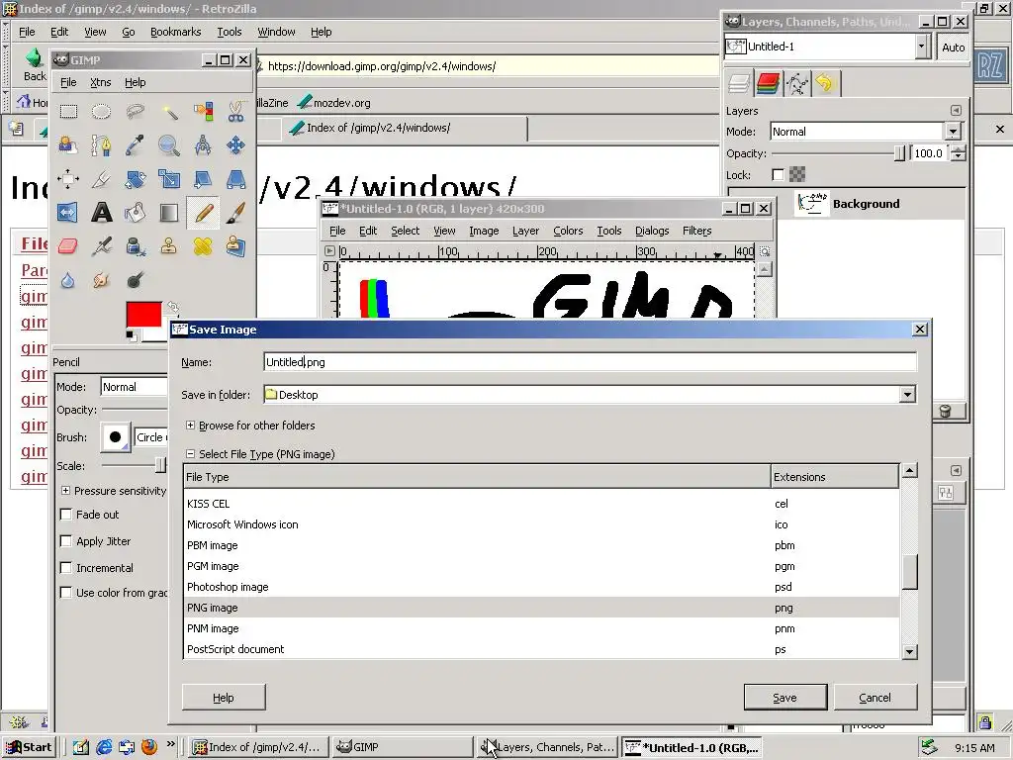Toggle the layer Lock checkbox
The width and height of the screenshot is (1013, 760).
pos(778,174)
